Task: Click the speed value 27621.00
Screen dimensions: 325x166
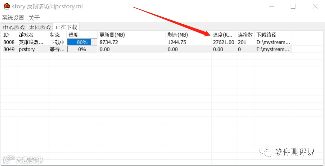Action: point(224,42)
